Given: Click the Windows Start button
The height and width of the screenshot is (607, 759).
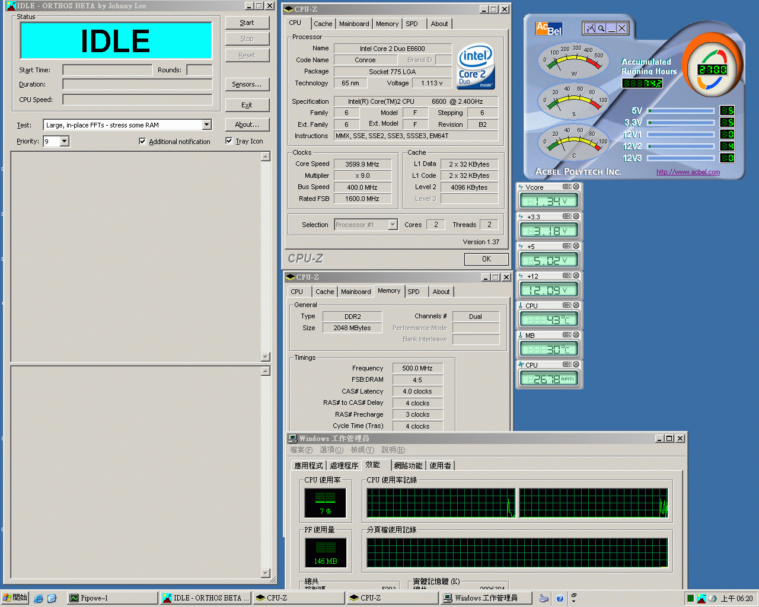Looking at the screenshot, I should click(15, 598).
